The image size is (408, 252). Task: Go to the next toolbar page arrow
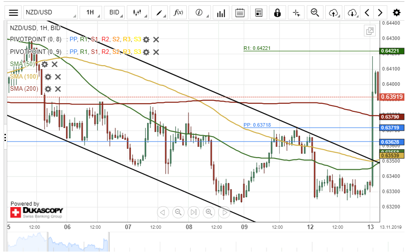(x=380, y=13)
